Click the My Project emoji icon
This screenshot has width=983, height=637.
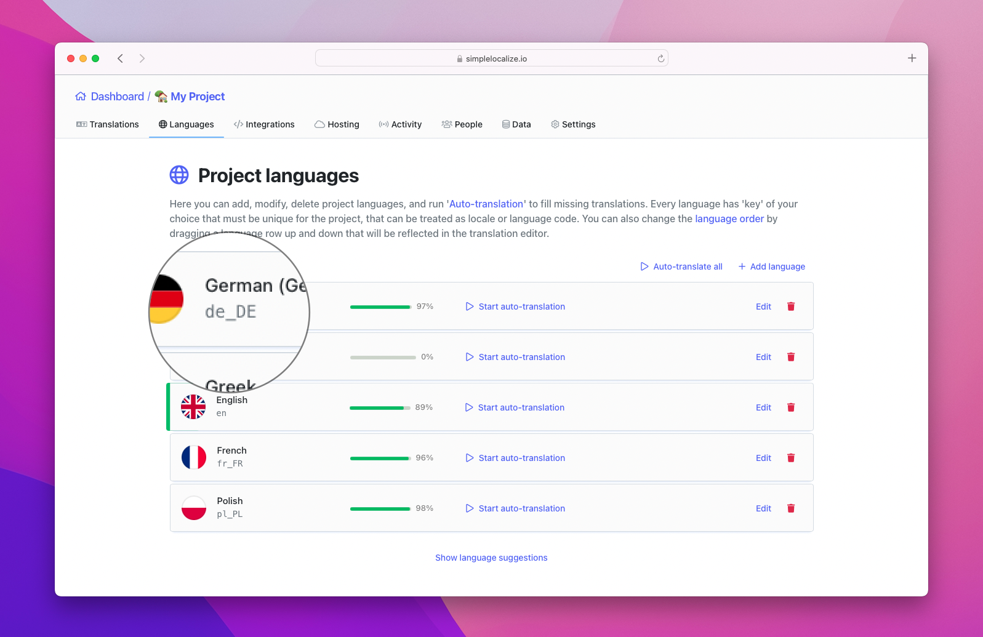coord(161,97)
